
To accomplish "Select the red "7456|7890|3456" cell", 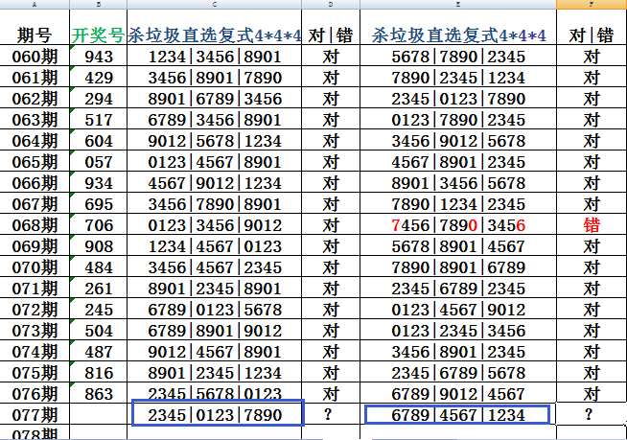I will tap(458, 224).
